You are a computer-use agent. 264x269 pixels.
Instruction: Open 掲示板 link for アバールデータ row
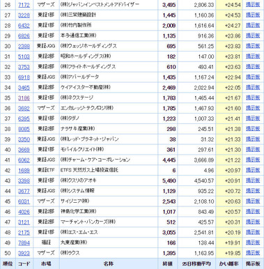[253, 77]
